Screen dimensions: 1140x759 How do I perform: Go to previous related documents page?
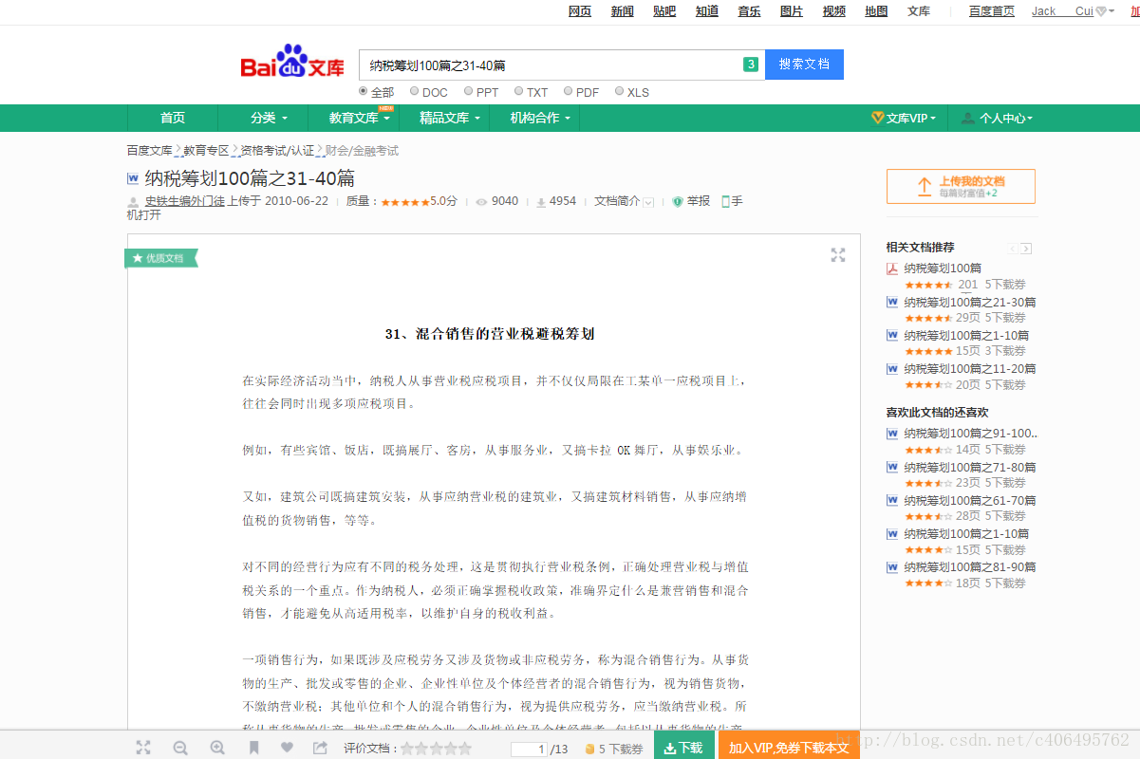tap(1013, 249)
